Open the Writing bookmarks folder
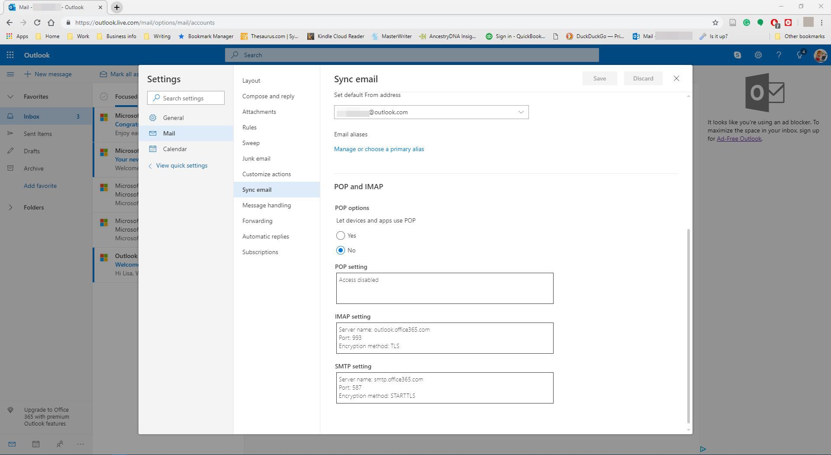Image resolution: width=831 pixels, height=455 pixels. (x=157, y=36)
